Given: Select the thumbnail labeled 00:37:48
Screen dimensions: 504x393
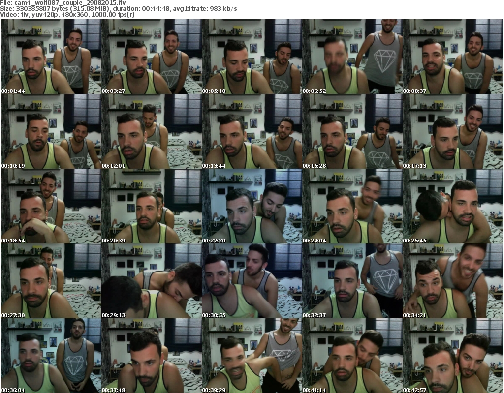Looking at the screenshot, I should point(152,356).
